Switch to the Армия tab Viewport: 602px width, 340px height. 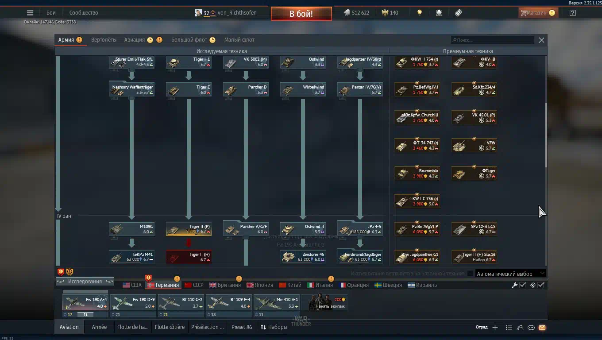coord(70,40)
